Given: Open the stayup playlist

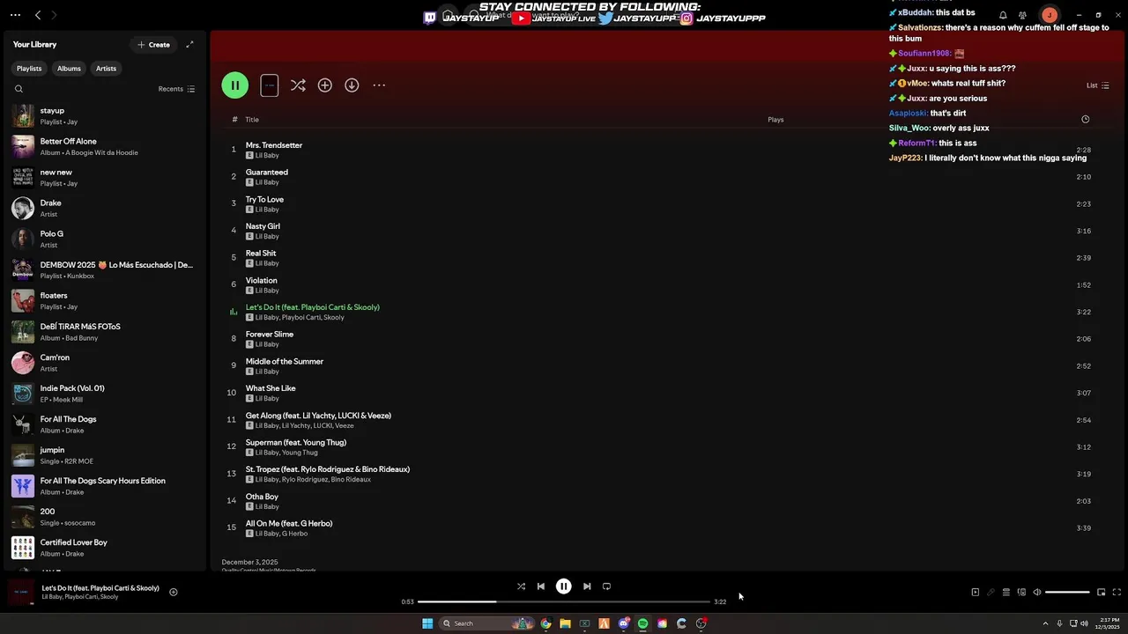Looking at the screenshot, I should pos(104,116).
